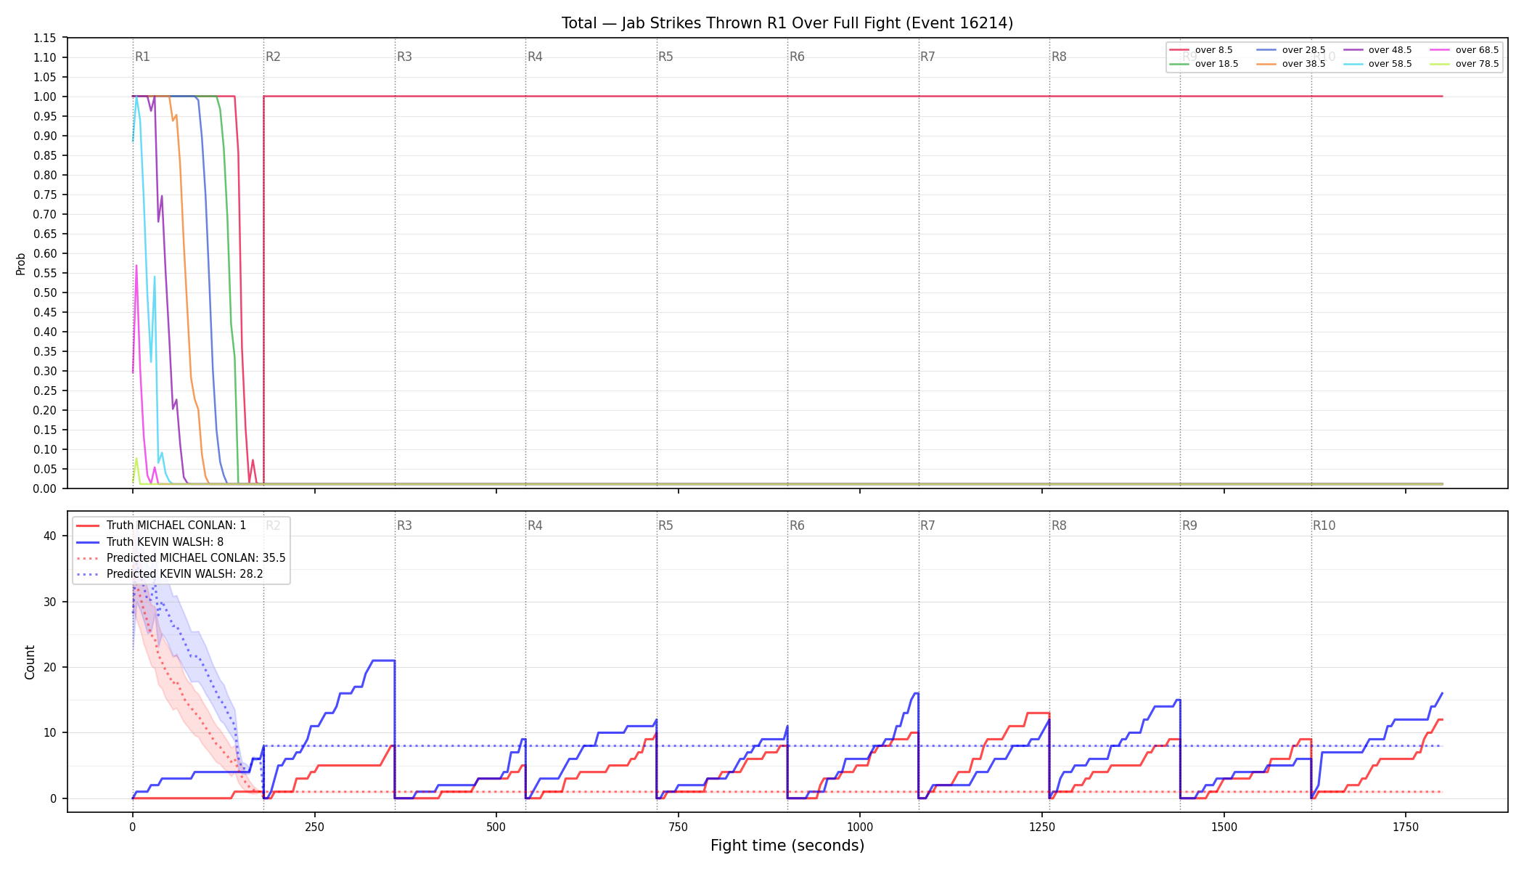This screenshot has width=1524, height=871.
Task: Click the '0.50' tick on the Prob axis
Action: [45, 293]
